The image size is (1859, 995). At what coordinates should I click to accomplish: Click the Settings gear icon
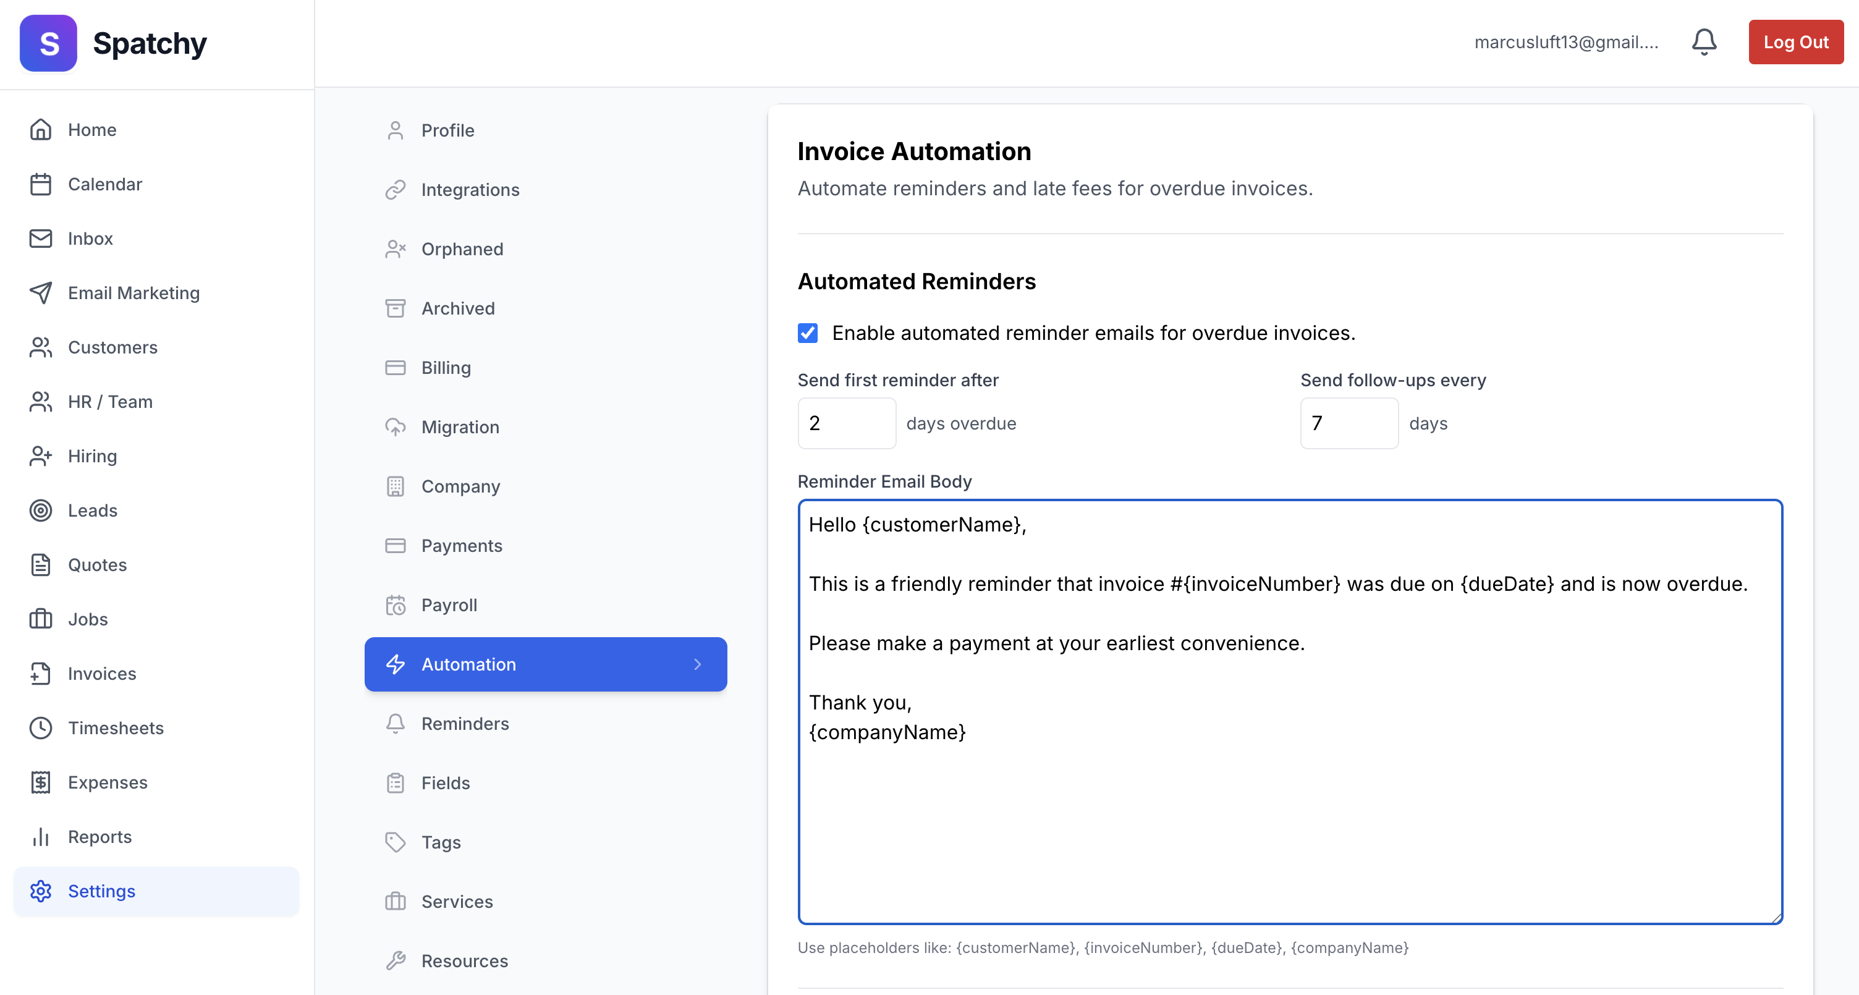click(41, 891)
